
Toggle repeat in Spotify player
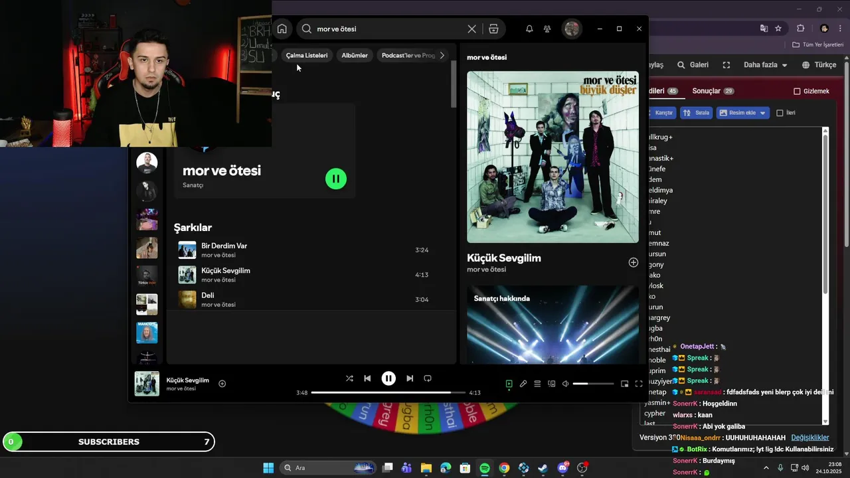428,378
